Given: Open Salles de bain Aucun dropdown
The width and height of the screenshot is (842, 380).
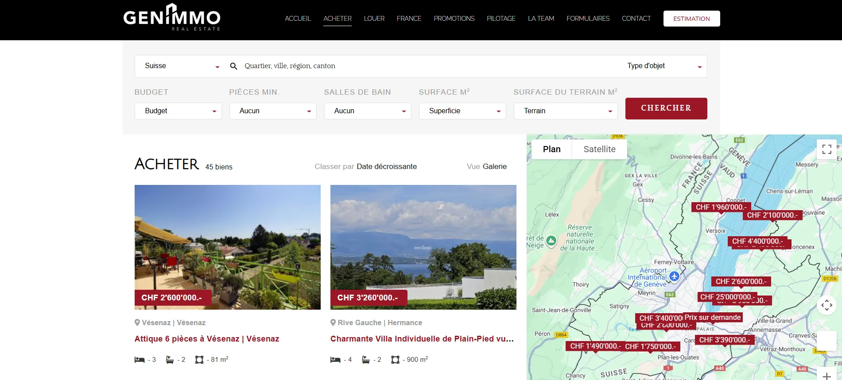Looking at the screenshot, I should point(368,111).
